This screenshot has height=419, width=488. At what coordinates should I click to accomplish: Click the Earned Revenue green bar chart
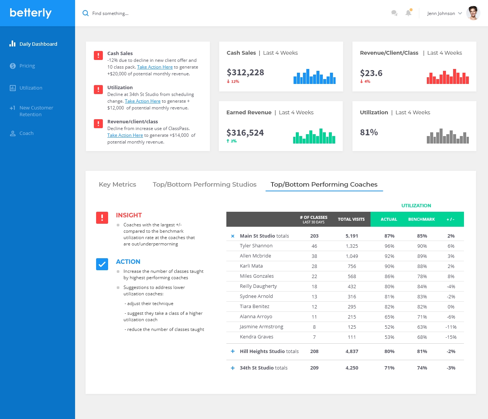coord(314,136)
